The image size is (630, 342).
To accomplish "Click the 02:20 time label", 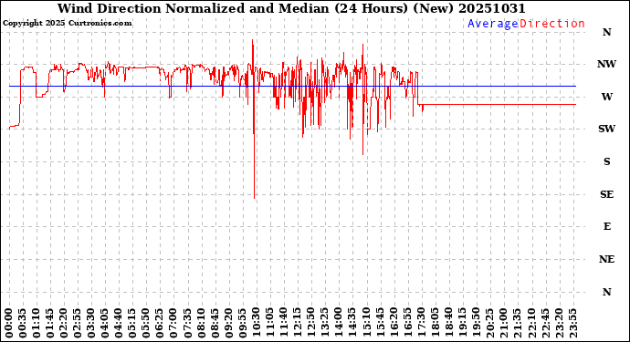I will pos(64,323).
